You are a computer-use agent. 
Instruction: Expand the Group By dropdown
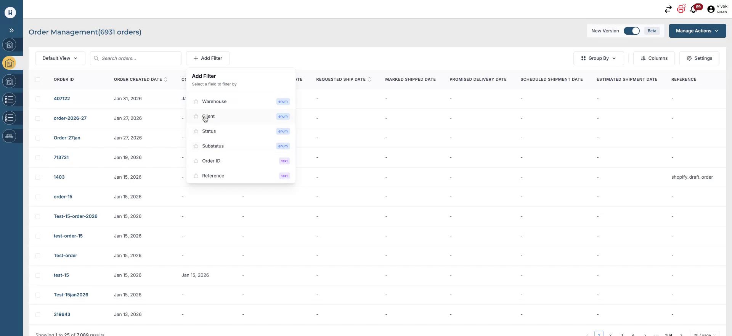(x=598, y=58)
